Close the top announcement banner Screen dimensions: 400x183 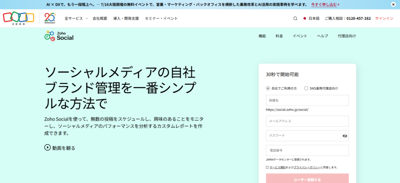pyautogui.click(x=393, y=4)
